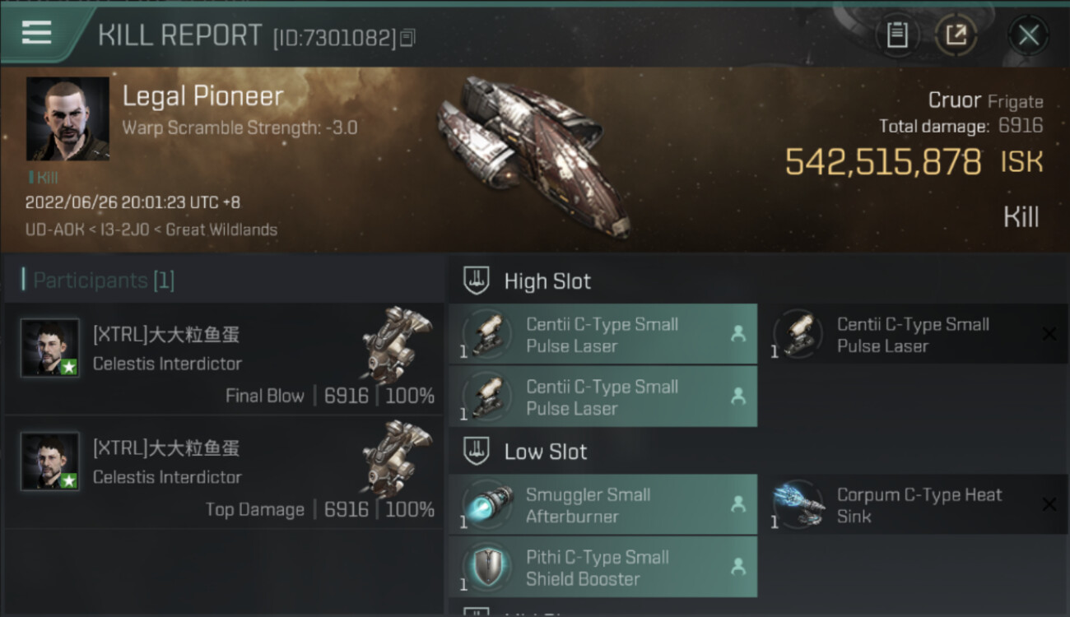Screen dimensions: 1070x617
Task: Select first Centii C-Type Small Pulse Laser
Action: click(x=602, y=334)
